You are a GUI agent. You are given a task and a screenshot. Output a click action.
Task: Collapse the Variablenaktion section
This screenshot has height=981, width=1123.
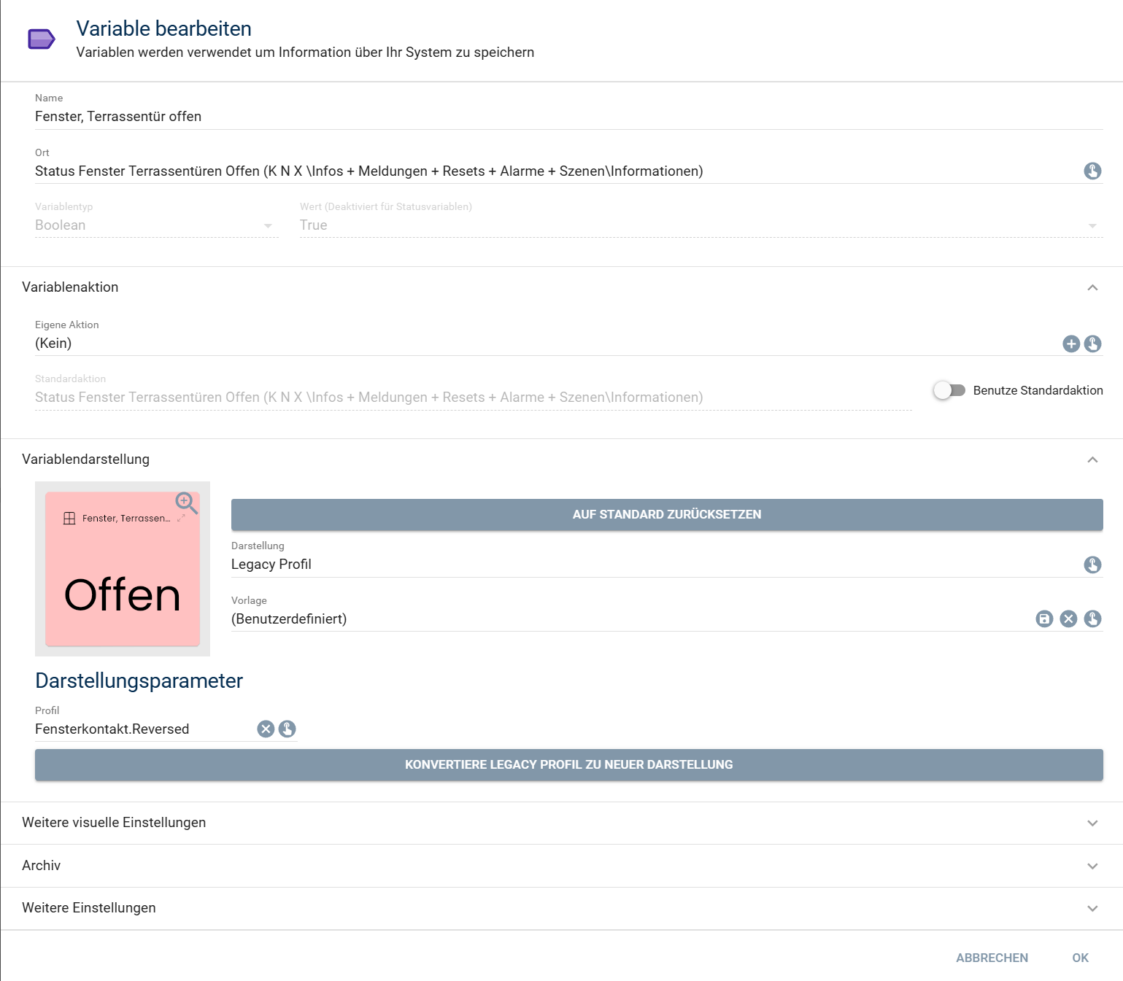tap(1092, 287)
